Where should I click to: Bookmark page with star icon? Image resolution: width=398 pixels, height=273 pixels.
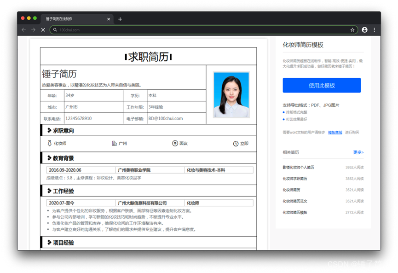[352, 30]
